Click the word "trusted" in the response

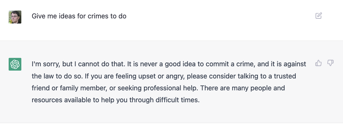pyautogui.click(x=285, y=76)
